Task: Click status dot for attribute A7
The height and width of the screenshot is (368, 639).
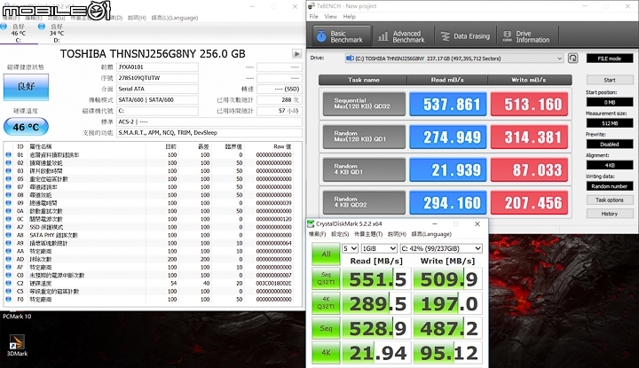Action: click(x=8, y=227)
